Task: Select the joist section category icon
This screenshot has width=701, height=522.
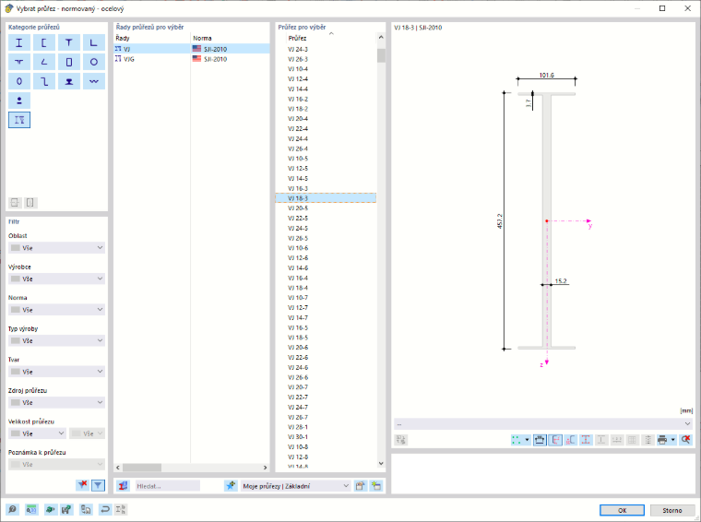Action: point(19,120)
